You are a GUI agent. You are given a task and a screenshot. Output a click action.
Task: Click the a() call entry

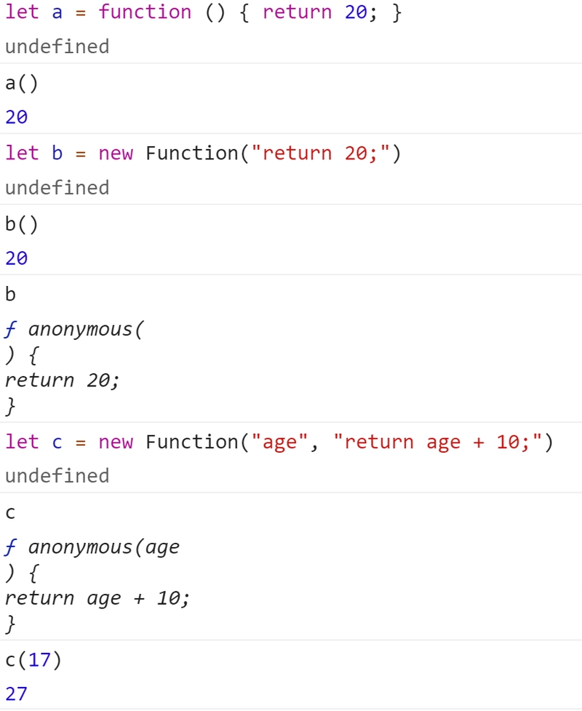(21, 84)
